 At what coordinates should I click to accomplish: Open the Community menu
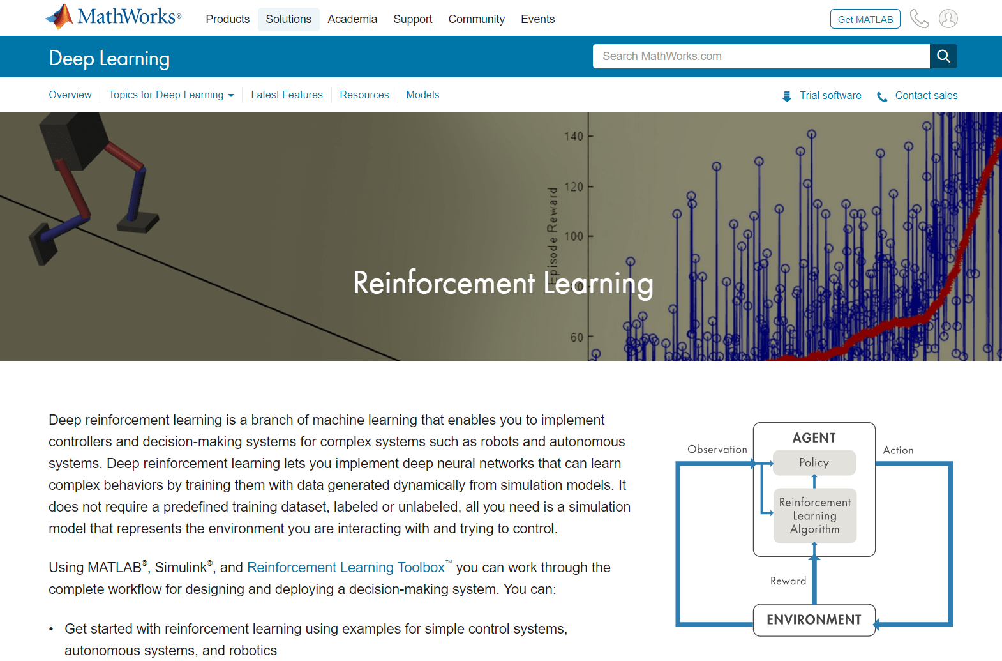point(476,19)
